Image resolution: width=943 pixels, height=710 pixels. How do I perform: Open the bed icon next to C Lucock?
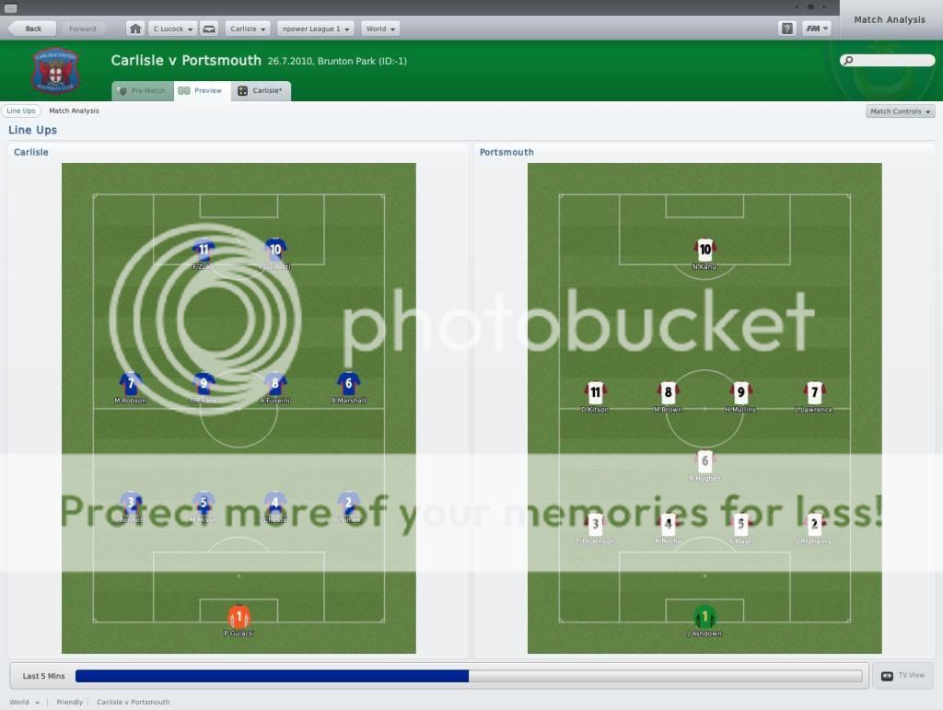(x=209, y=29)
